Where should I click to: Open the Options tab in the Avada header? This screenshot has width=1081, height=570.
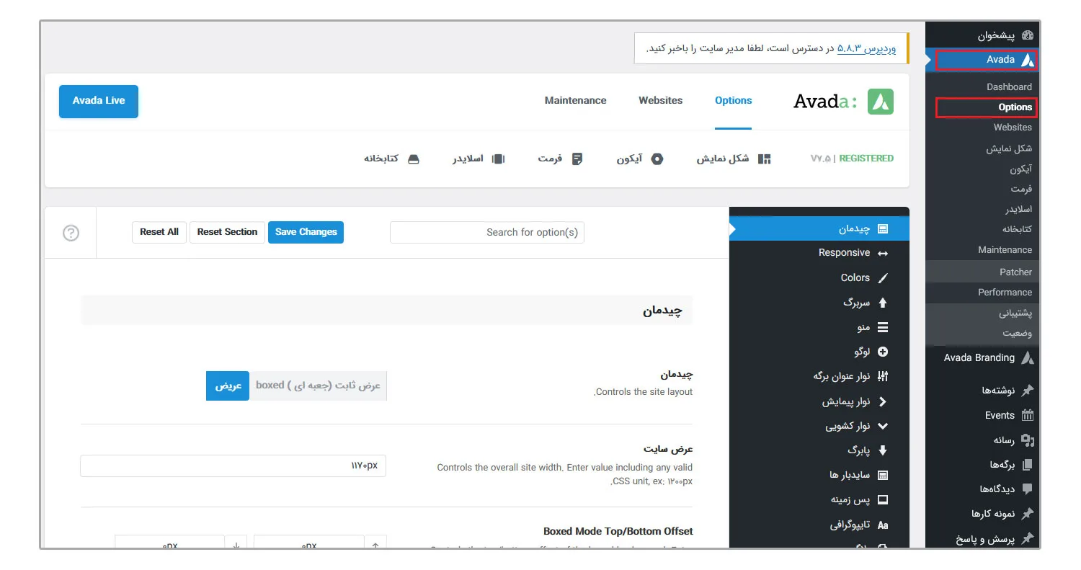coord(734,101)
